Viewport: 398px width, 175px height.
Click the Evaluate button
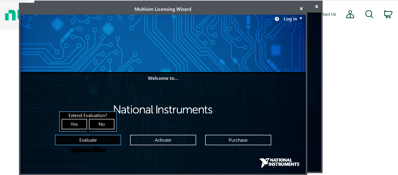pyautogui.click(x=88, y=140)
